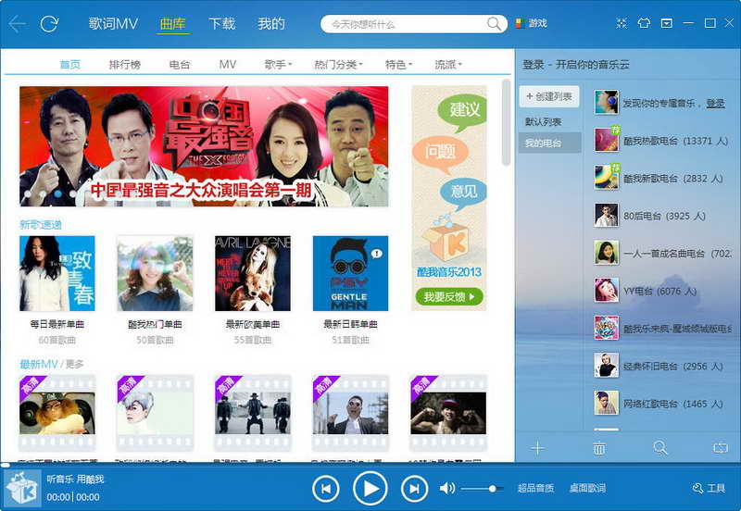Expand the 热门分类 dropdown
The image size is (741, 511).
pos(338,65)
